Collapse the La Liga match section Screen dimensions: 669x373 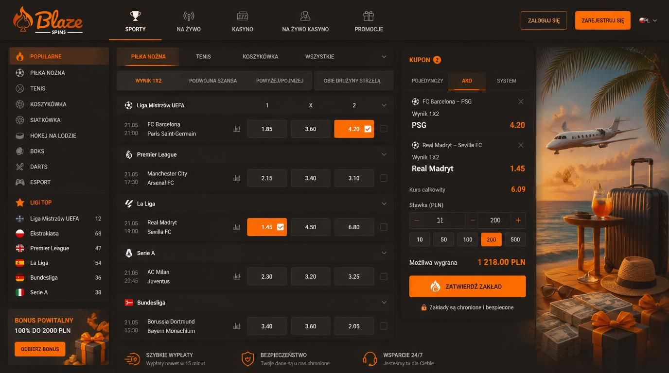pos(384,203)
